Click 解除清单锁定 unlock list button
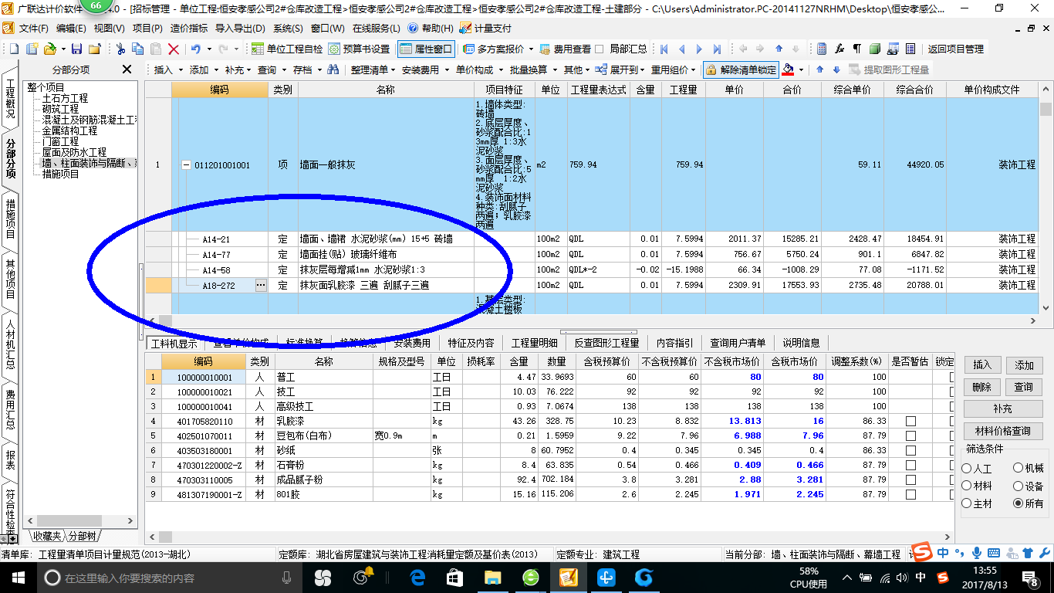 741,69
